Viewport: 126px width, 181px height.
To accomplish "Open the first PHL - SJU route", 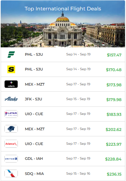I will (34, 54).
